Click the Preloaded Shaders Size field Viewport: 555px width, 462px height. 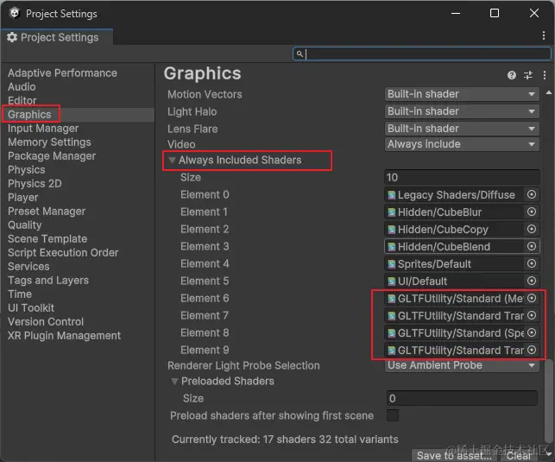[462, 398]
